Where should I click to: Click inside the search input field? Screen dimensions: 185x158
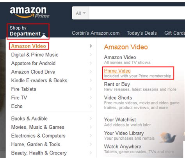click(137, 13)
